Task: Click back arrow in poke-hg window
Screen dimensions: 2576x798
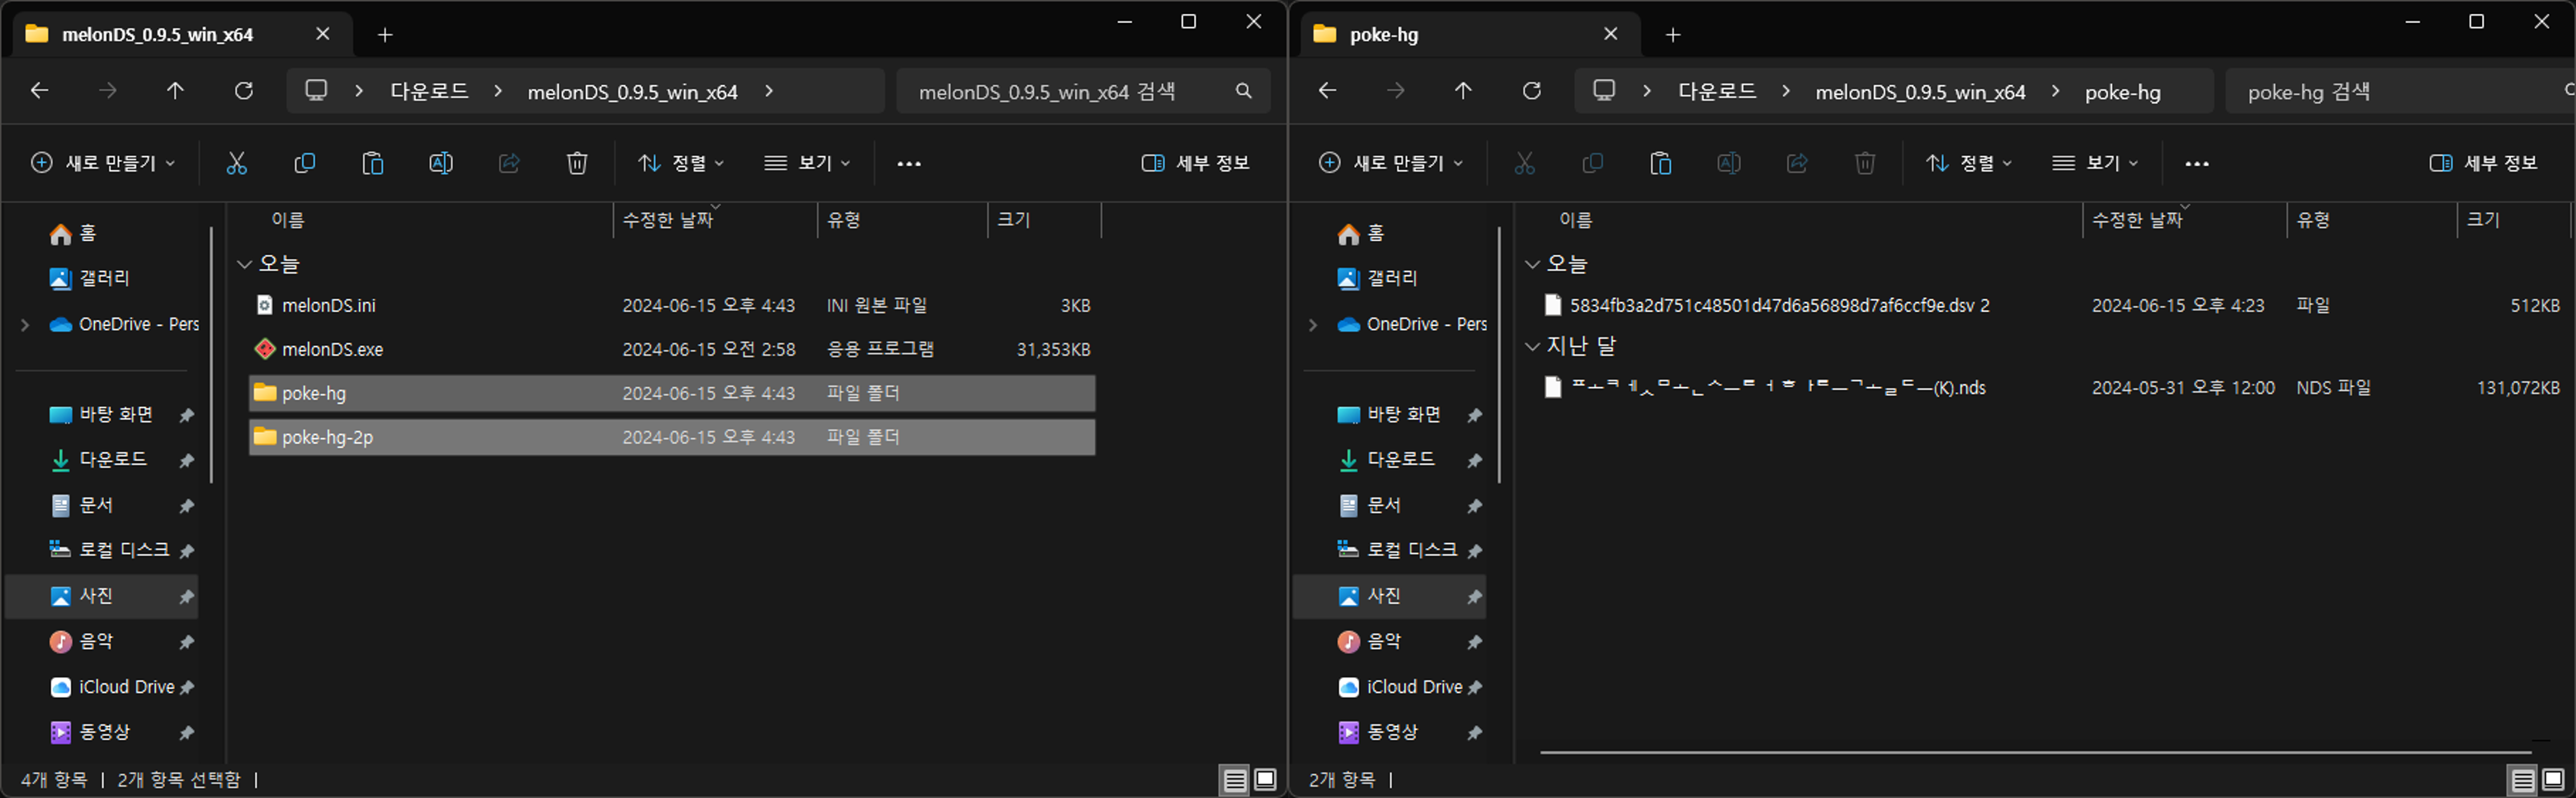Action: [1327, 91]
